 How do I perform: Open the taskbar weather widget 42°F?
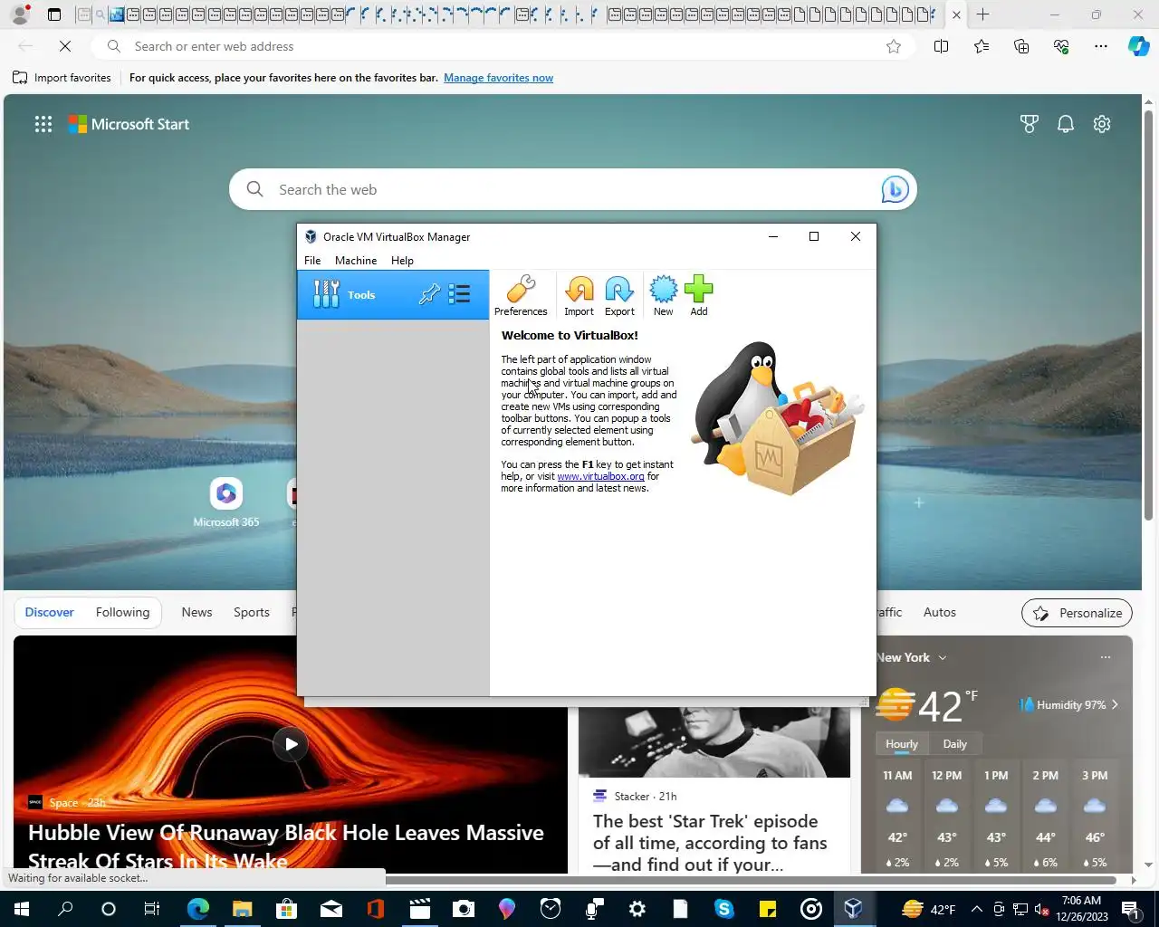929,909
